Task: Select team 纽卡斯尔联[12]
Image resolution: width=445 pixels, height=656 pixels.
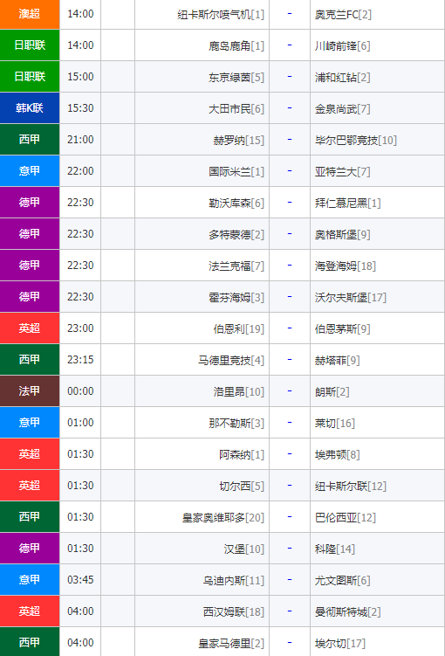Action: (x=351, y=486)
